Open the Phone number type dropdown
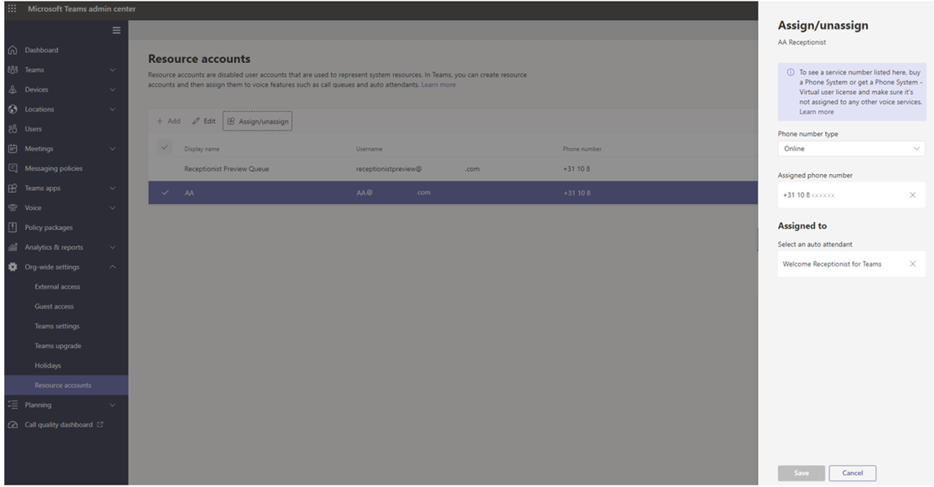The width and height of the screenshot is (934, 487). 851,149
